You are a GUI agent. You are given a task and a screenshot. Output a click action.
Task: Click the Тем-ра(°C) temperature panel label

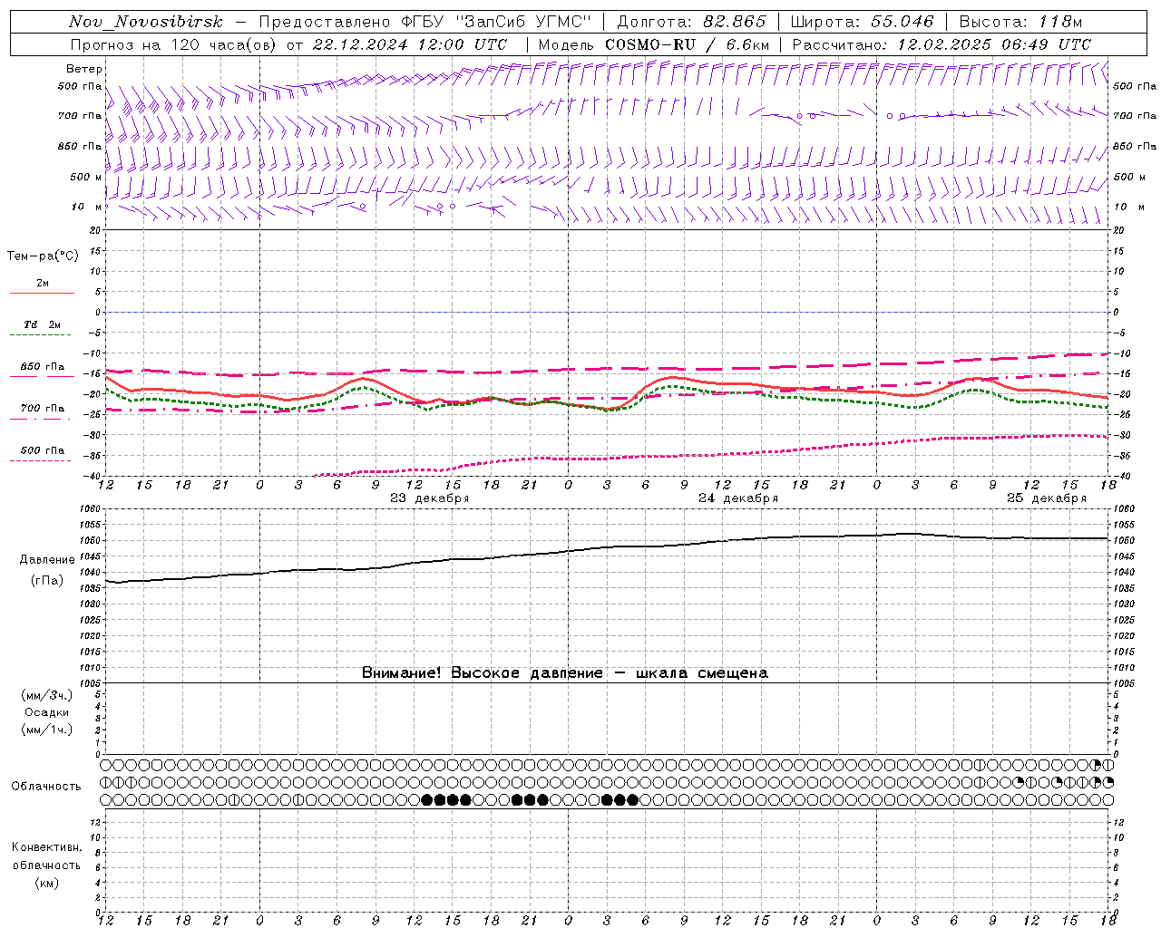click(43, 256)
